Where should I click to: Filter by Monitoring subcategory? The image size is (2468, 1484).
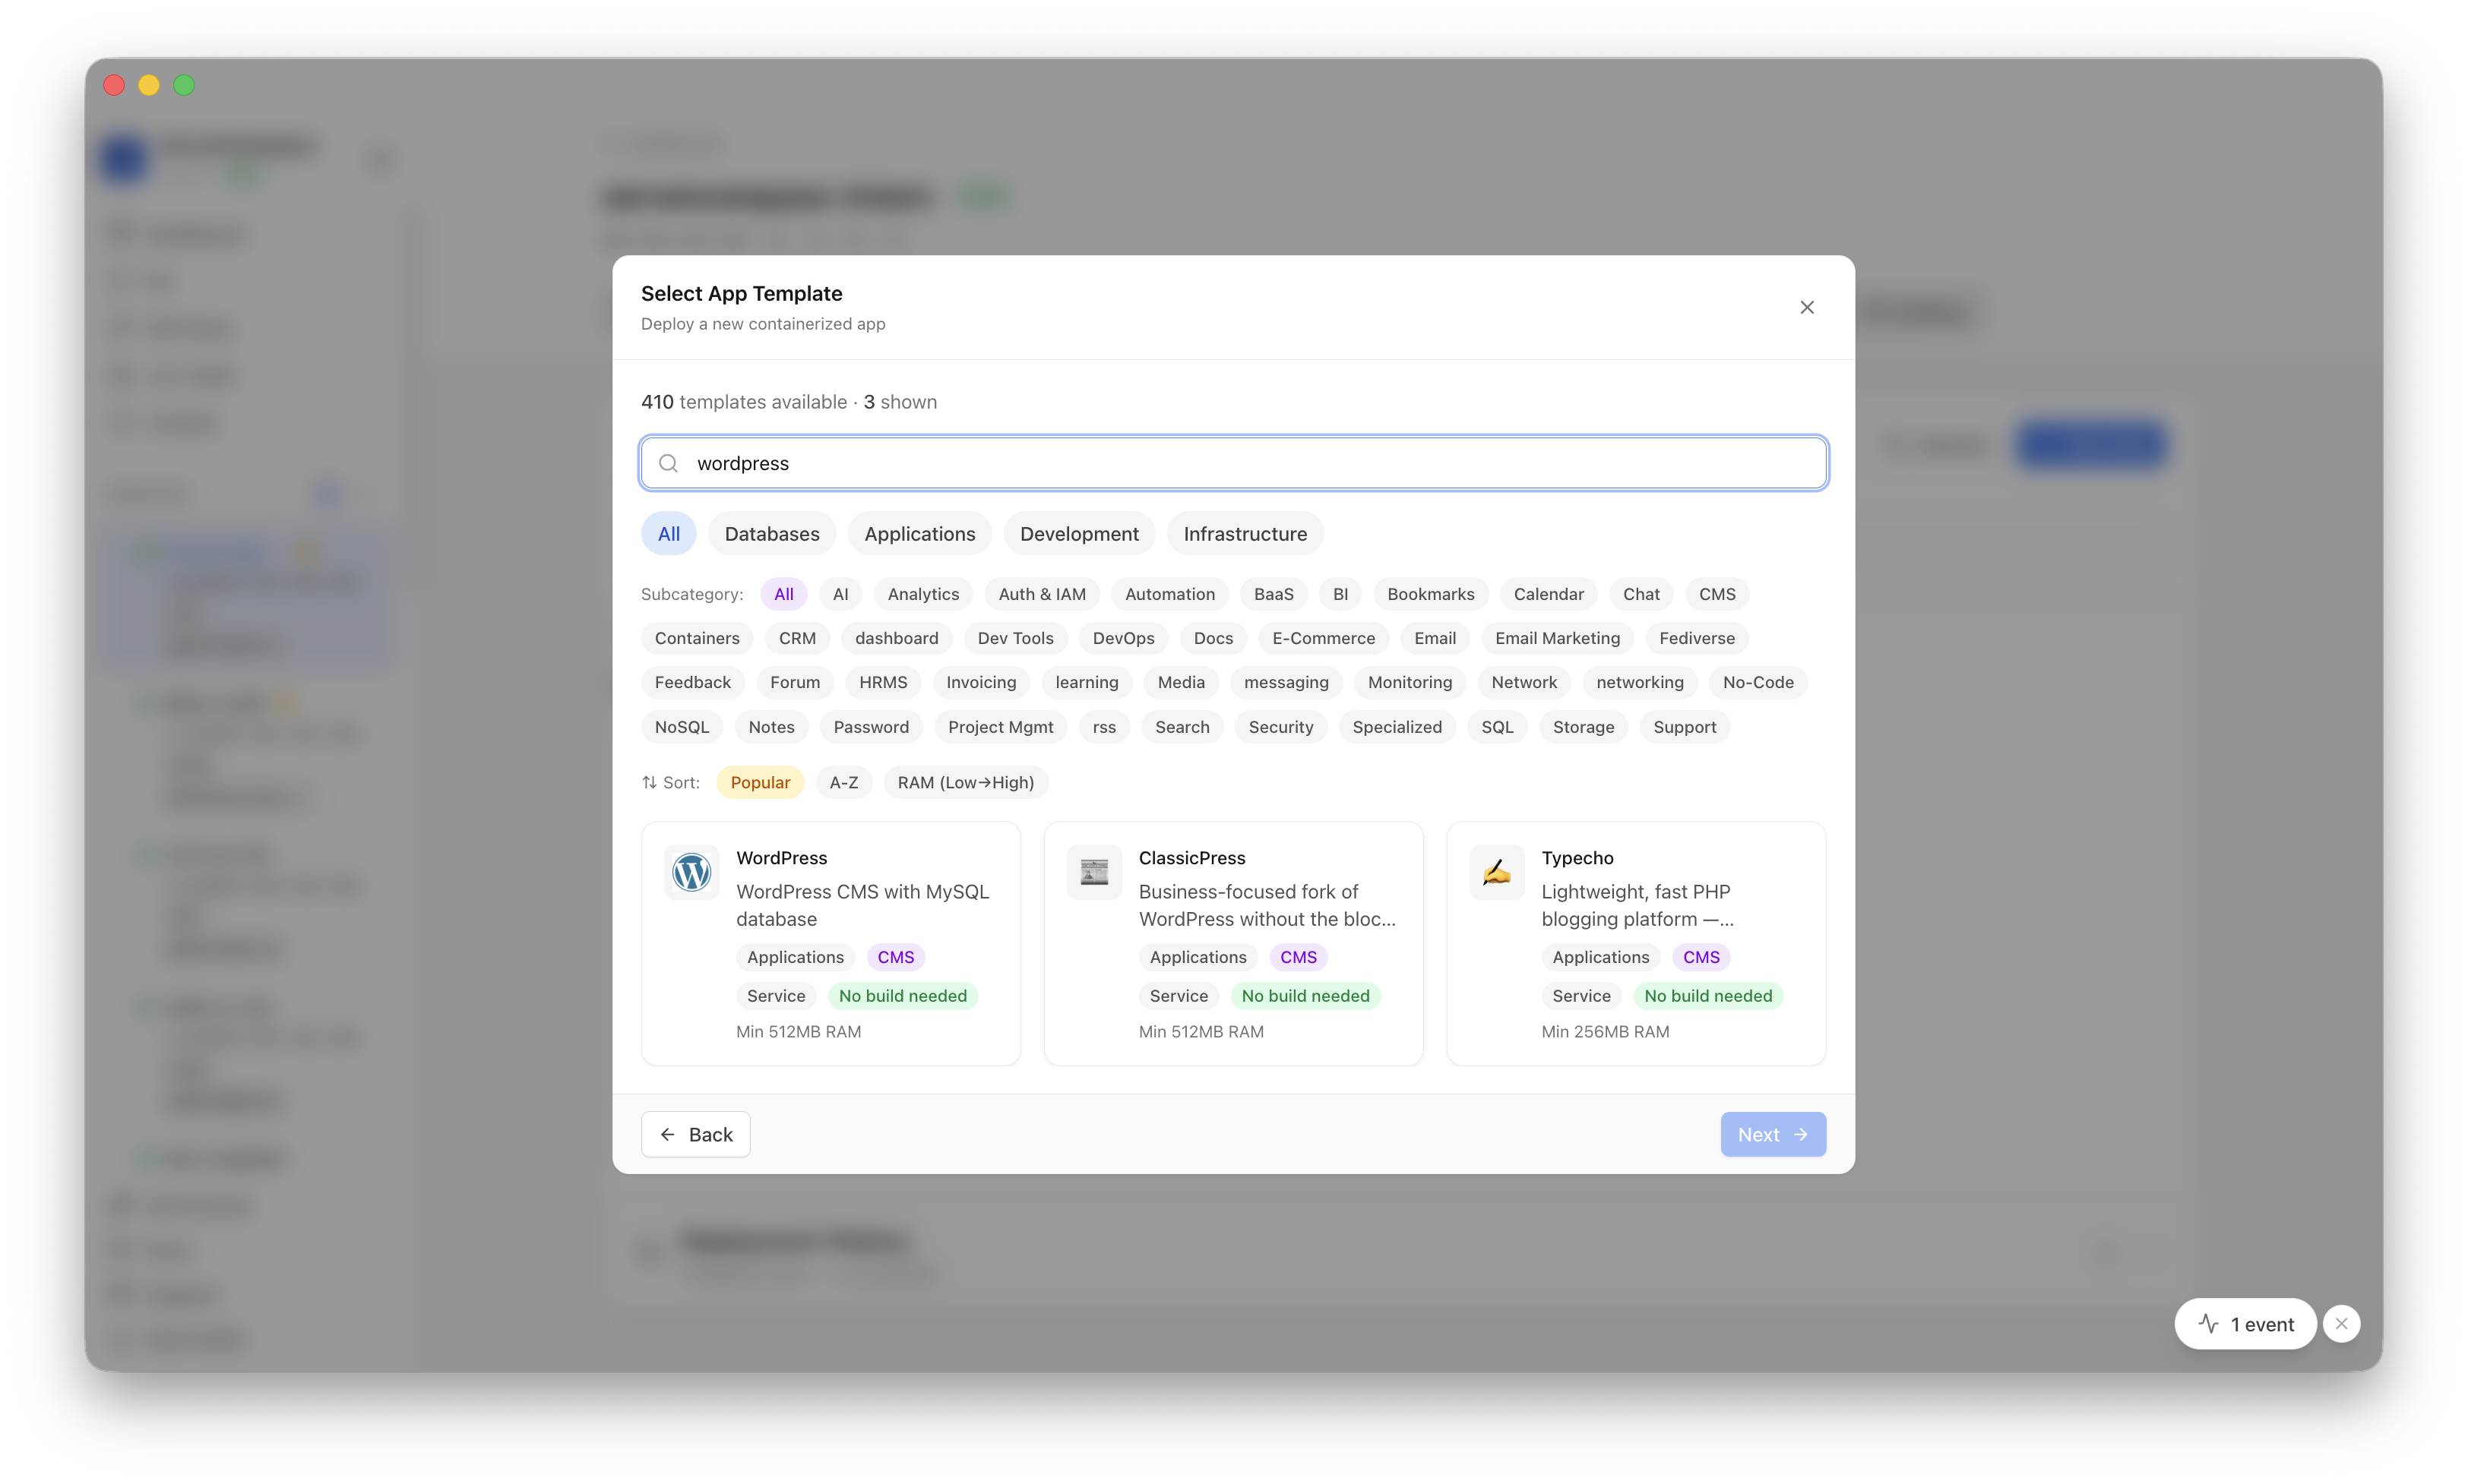tap(1410, 682)
